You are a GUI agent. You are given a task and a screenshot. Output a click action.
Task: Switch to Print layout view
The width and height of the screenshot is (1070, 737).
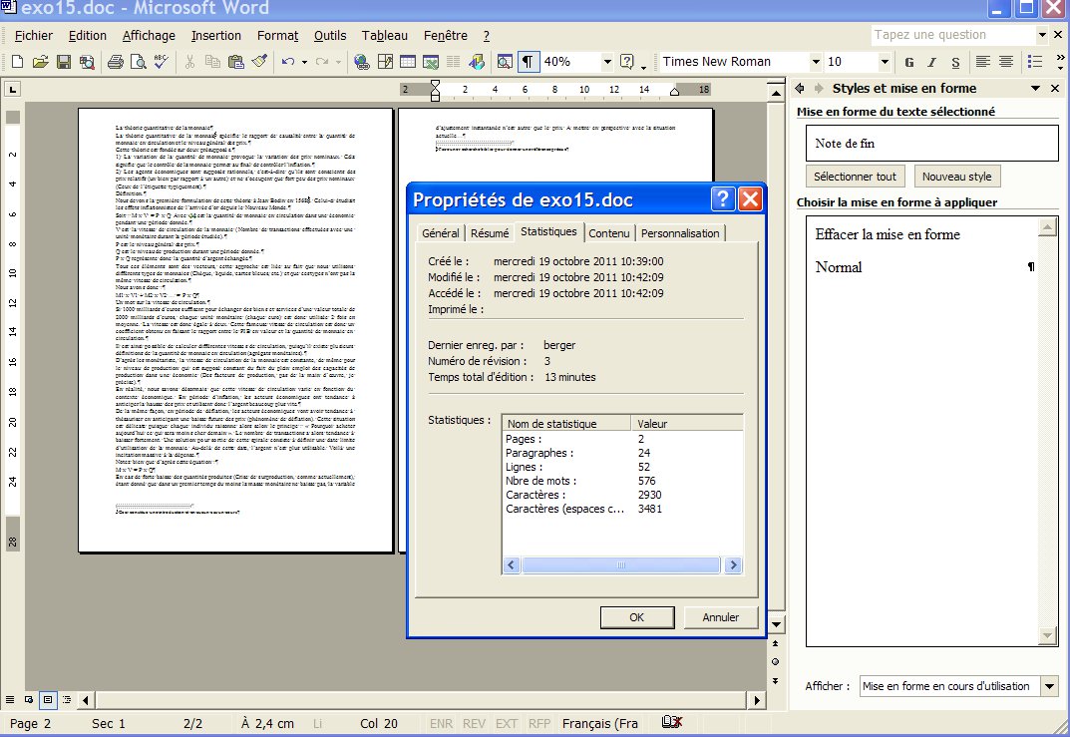click(x=48, y=699)
